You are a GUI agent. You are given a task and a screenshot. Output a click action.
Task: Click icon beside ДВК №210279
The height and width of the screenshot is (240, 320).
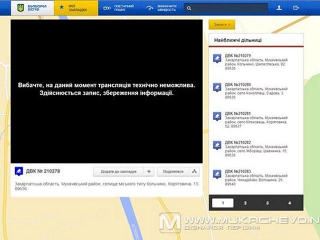coord(217,58)
